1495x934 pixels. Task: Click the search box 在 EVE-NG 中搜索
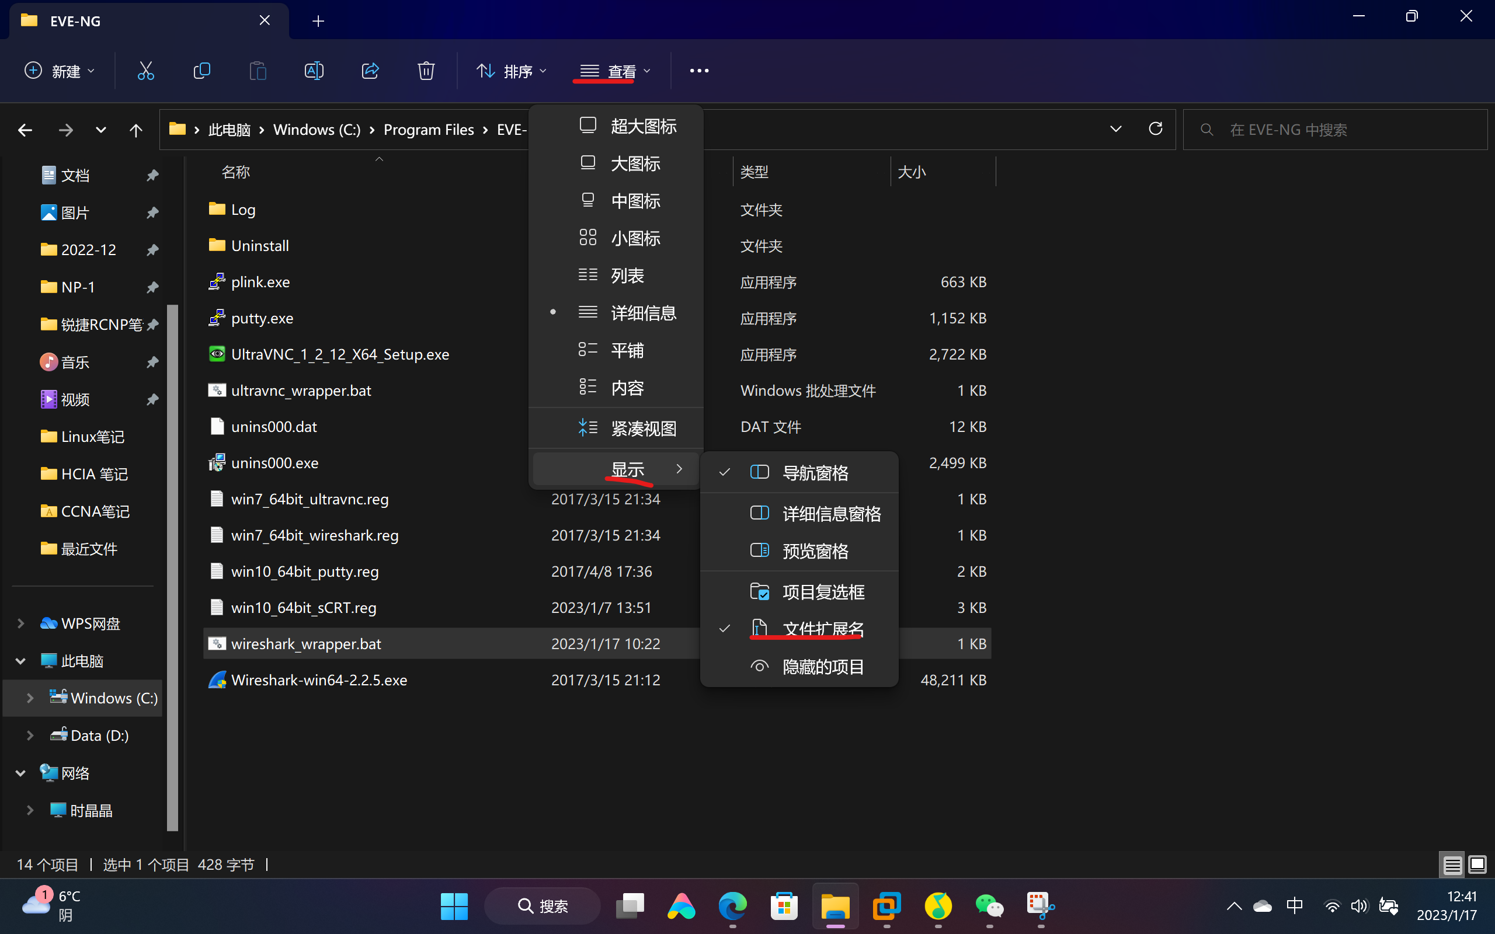pos(1334,130)
